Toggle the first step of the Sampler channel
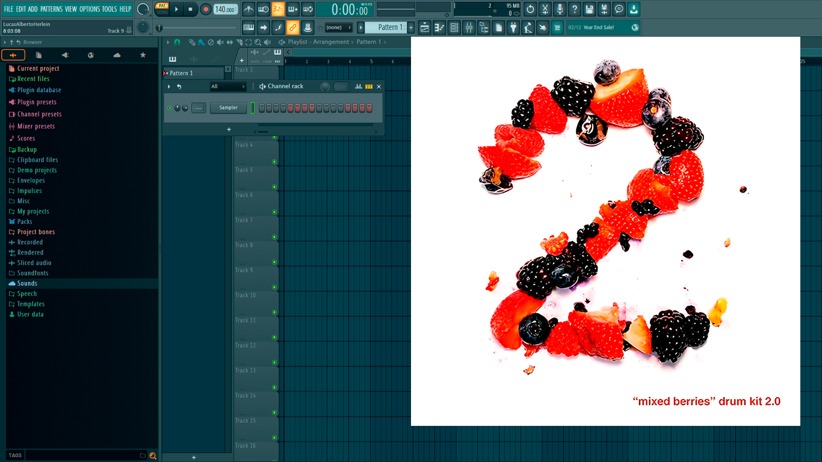The height and width of the screenshot is (462, 822). tap(262, 108)
